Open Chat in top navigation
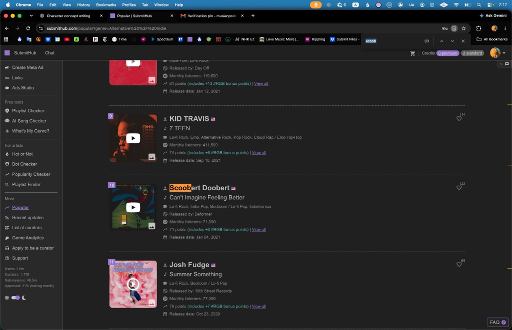The height and width of the screenshot is (330, 512). [x=49, y=53]
